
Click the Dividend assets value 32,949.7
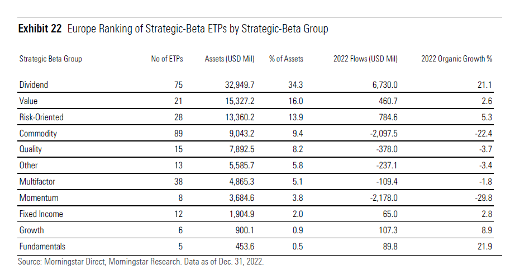tap(231, 85)
